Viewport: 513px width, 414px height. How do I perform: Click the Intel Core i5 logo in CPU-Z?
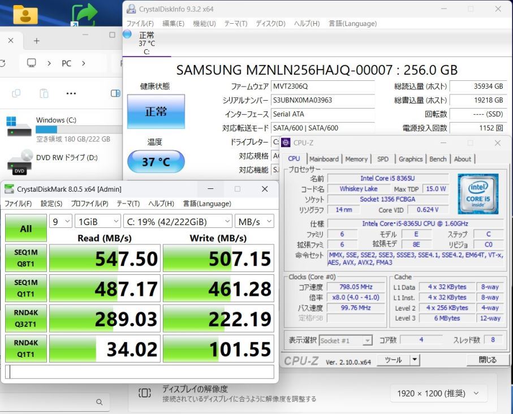pyautogui.click(x=478, y=194)
